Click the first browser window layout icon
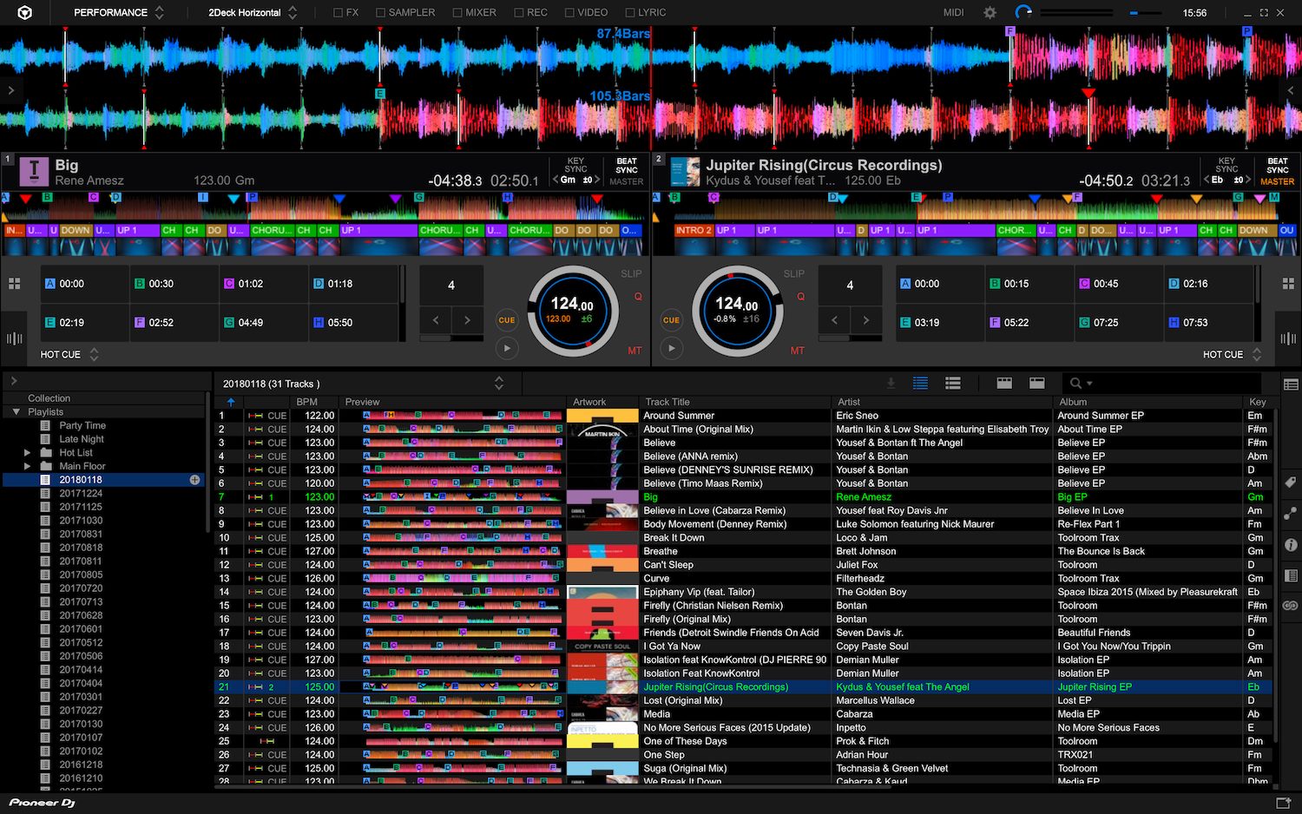The image size is (1302, 814). coord(1004,384)
